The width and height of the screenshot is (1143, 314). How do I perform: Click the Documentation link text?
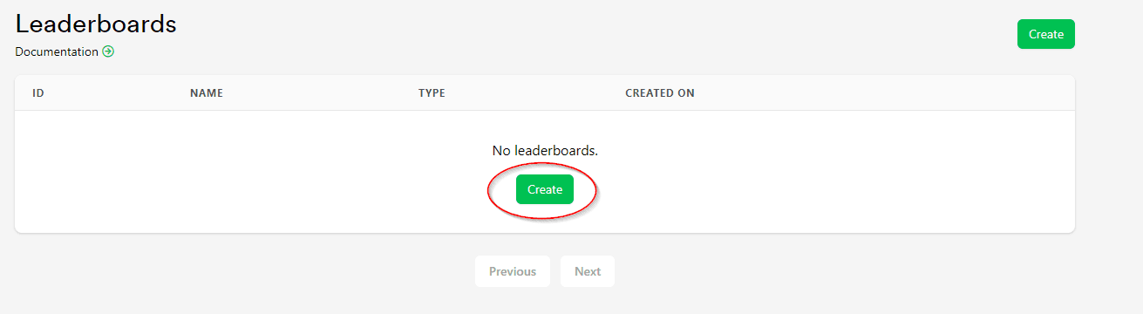coord(57,51)
